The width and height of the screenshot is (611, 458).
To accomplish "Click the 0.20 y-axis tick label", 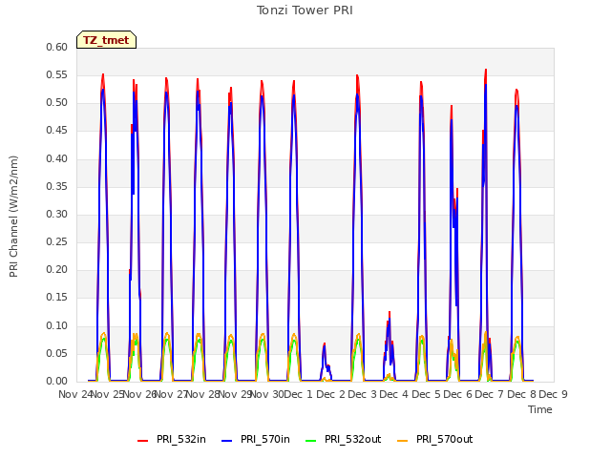I will pos(57,269).
